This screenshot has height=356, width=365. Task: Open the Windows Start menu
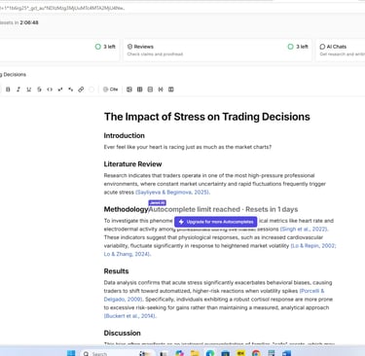[x=71, y=353]
